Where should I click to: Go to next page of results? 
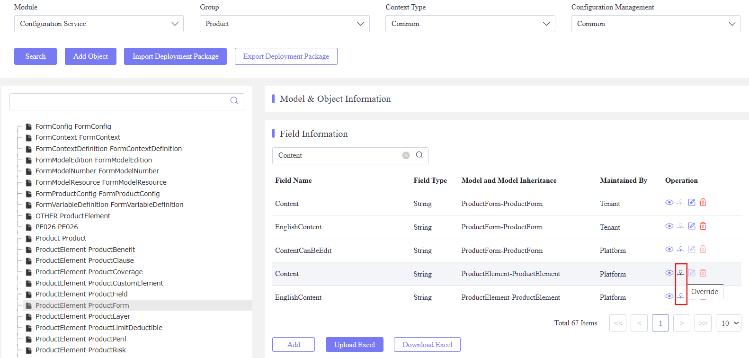click(681, 323)
